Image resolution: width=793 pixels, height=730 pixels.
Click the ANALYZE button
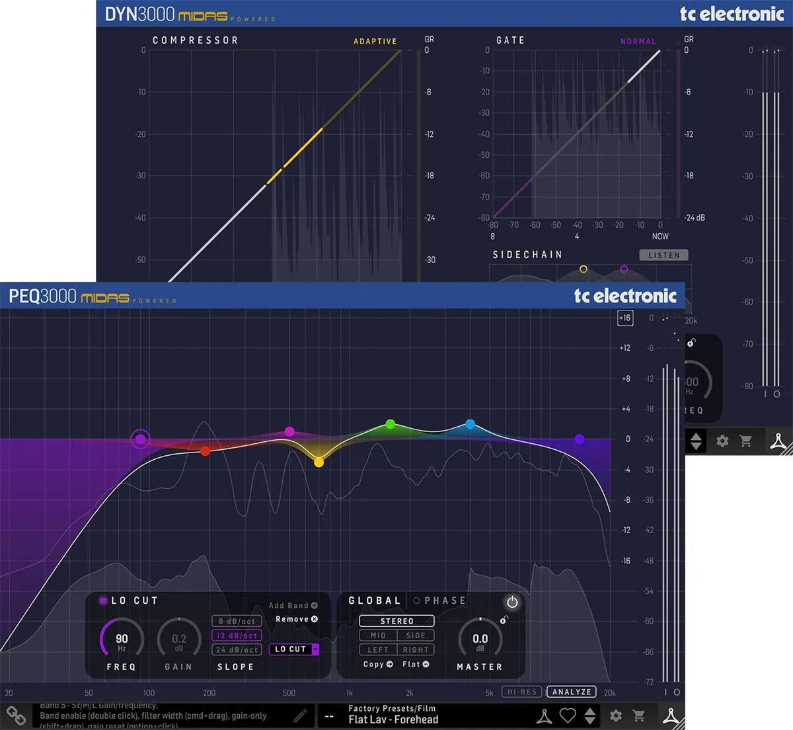571,692
